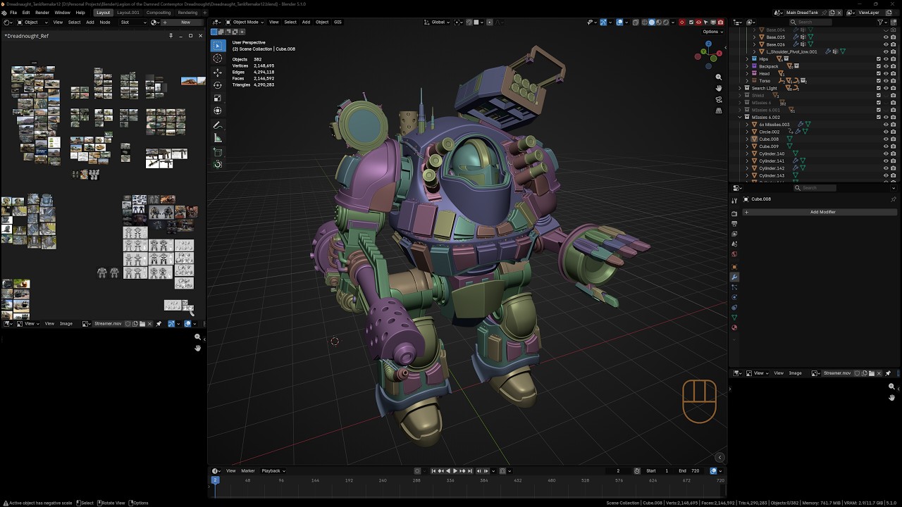Click the viewport pan hand gizmo
Image resolution: width=902 pixels, height=507 pixels.
coord(719,88)
